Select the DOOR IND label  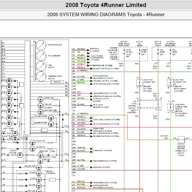point(40,141)
